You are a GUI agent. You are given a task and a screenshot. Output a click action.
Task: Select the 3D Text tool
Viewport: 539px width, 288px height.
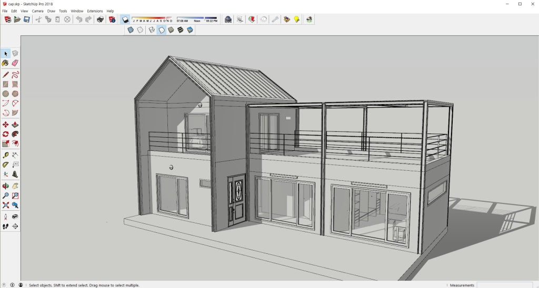[15, 174]
